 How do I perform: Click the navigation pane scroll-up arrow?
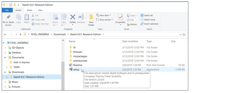point(63,41)
